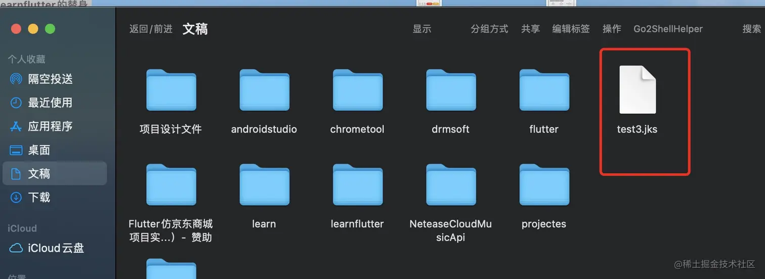Viewport: 765px width, 279px height.
Task: Go to 隔空投送 in the sidebar
Action: [55, 79]
